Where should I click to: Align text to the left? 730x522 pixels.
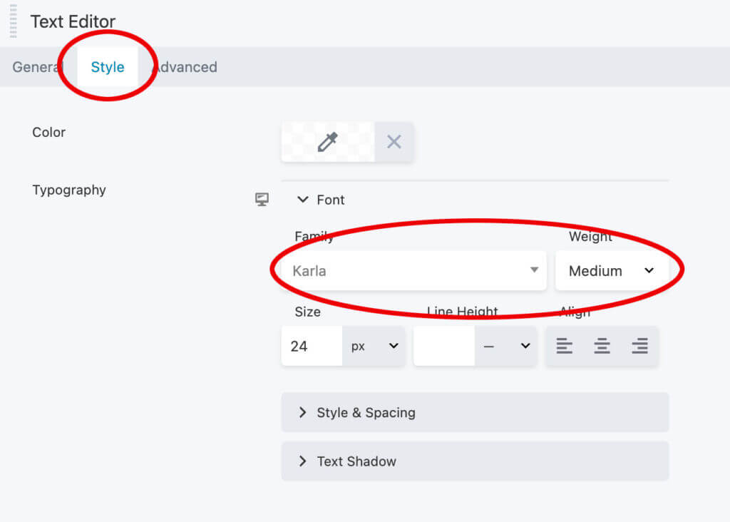tap(565, 346)
